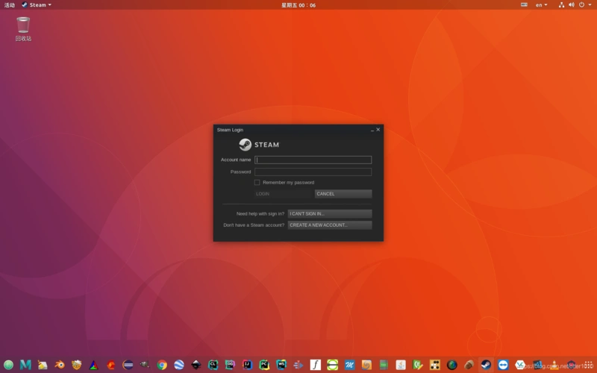
Task: Launch Maya from the dock
Action: click(x=25, y=365)
